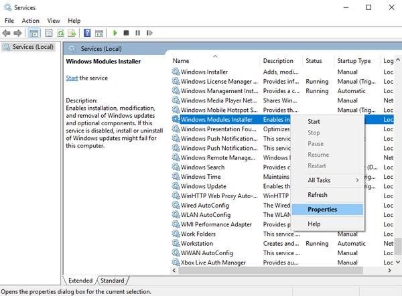Select the Windows License Manager row

click(x=283, y=81)
